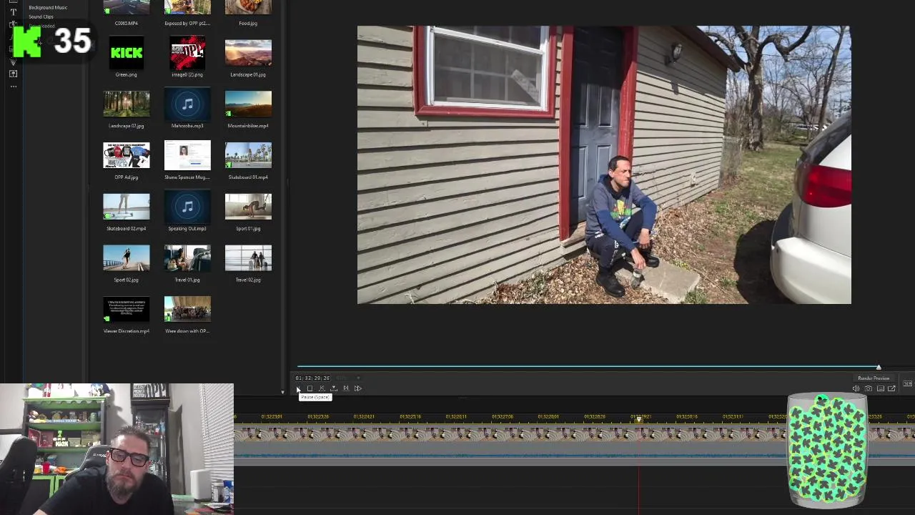Screen dimensions: 915x515
Task: Click the Fast Forward playback button
Action: (358, 388)
